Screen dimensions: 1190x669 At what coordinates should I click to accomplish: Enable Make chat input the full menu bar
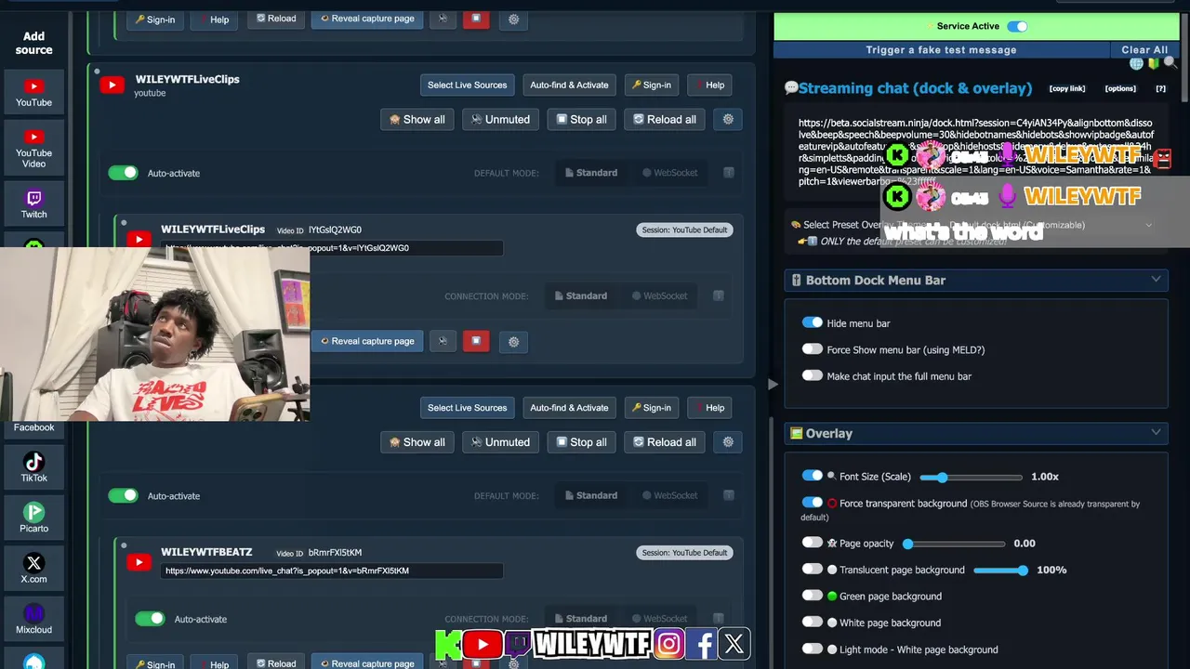tap(813, 375)
